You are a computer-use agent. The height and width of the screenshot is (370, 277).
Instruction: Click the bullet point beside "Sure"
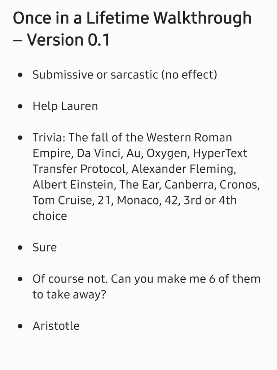coord(22,248)
